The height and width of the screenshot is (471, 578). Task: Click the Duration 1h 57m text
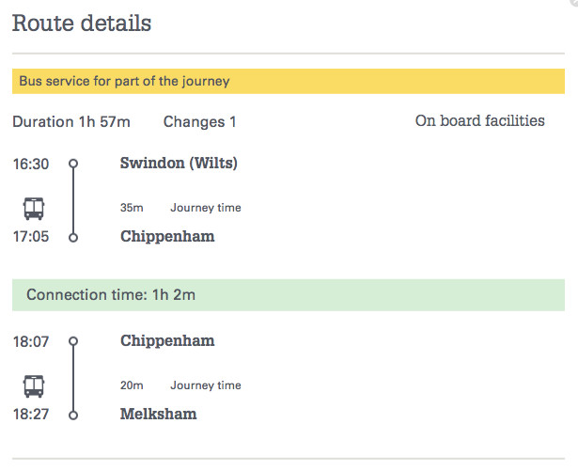(71, 122)
